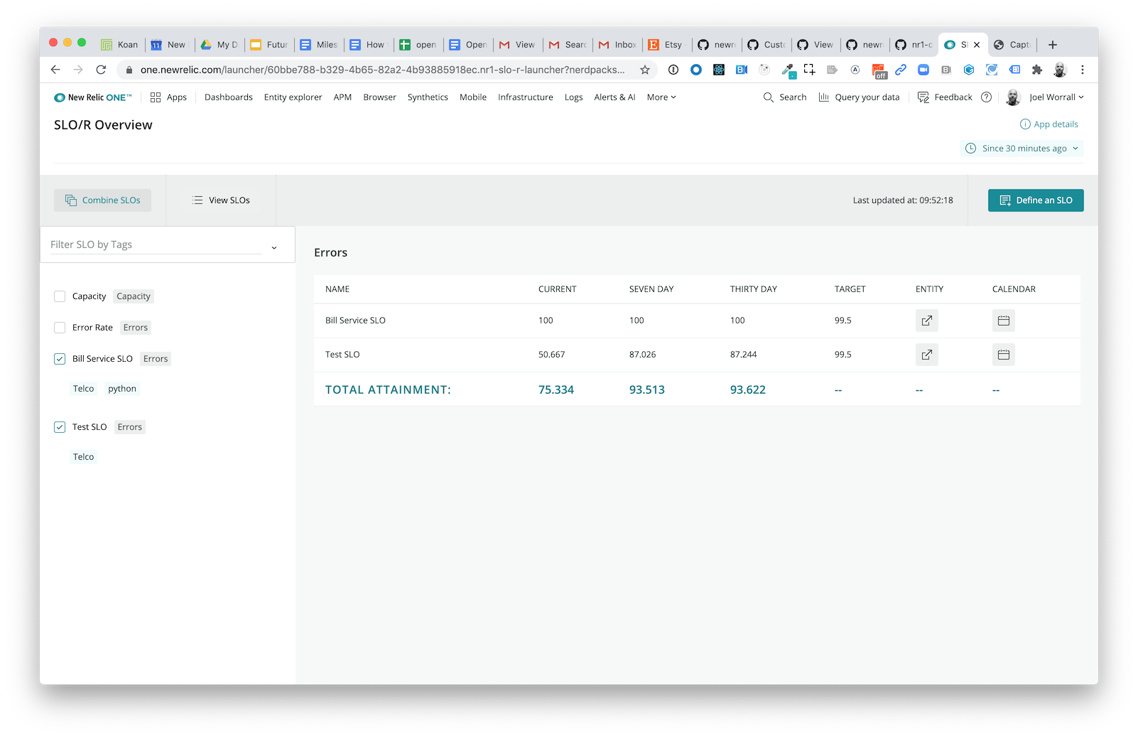
Task: Open the Apps grid
Action: [168, 97]
